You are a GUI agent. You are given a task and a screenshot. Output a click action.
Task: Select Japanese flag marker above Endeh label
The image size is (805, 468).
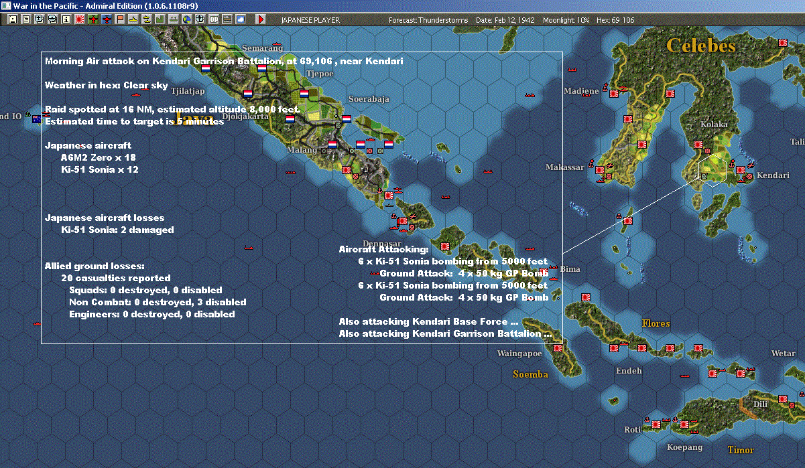(615, 348)
